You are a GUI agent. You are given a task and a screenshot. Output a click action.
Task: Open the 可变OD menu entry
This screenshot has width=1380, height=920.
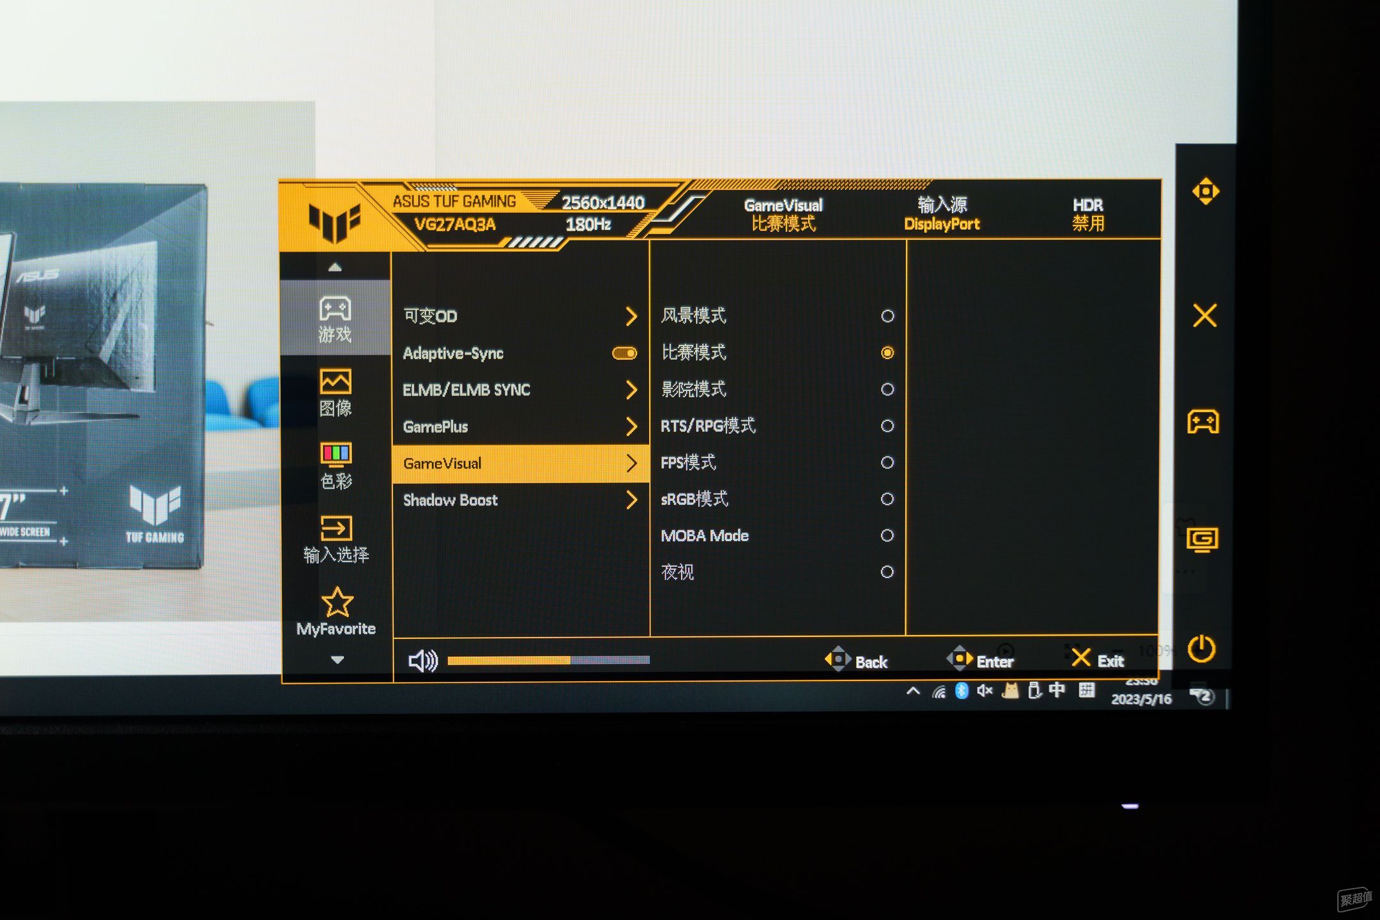[521, 316]
